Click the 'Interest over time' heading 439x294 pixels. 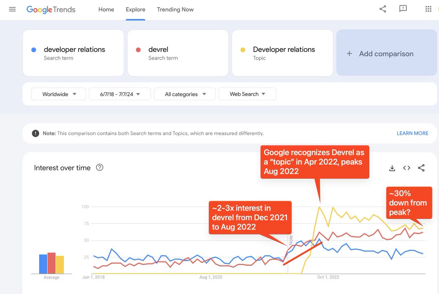tap(62, 168)
